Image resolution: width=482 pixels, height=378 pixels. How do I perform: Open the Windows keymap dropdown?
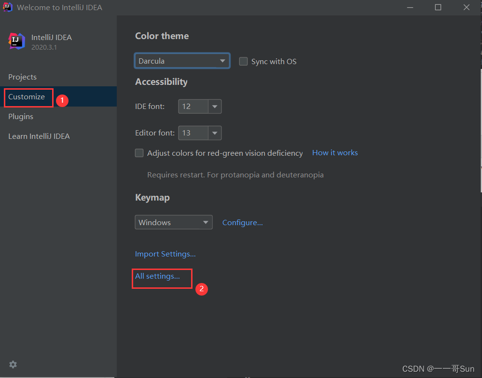[174, 222]
